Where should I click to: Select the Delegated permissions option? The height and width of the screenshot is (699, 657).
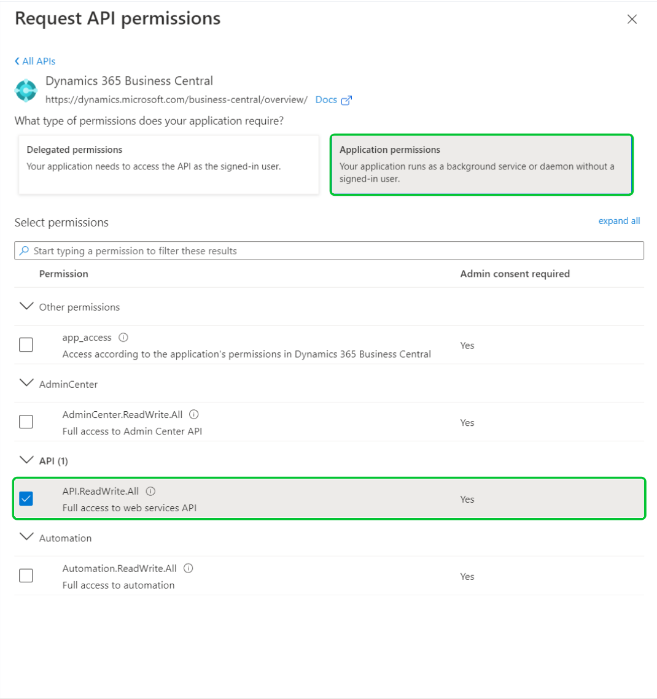click(169, 164)
